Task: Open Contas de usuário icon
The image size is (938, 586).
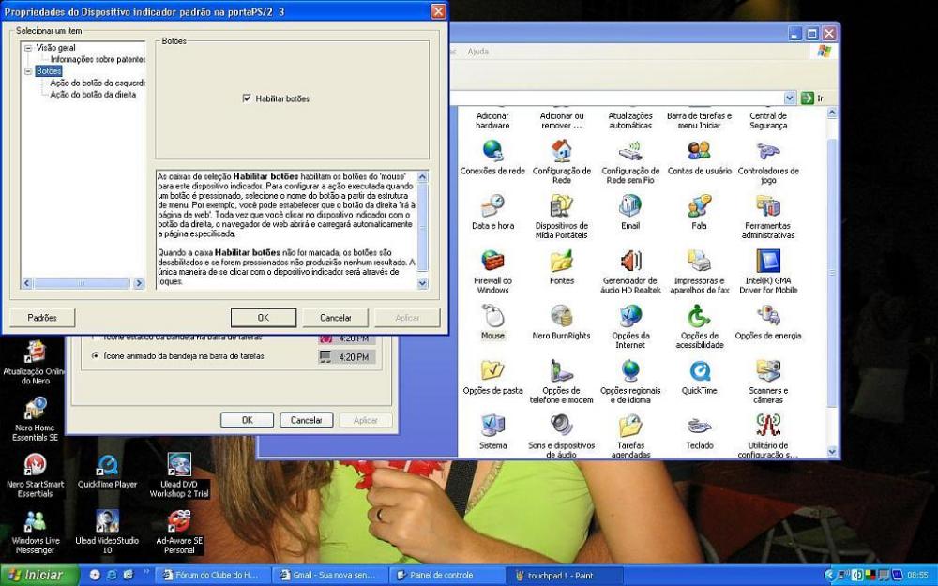Action: (x=700, y=153)
